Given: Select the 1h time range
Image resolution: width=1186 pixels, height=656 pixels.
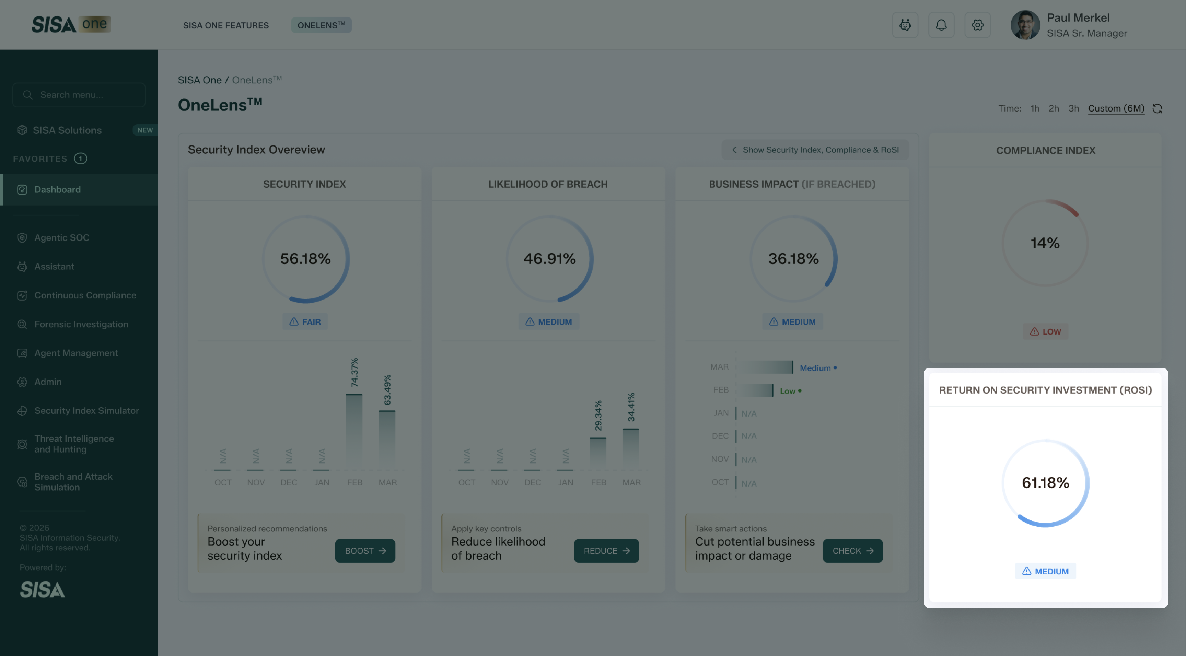Looking at the screenshot, I should click(1035, 109).
